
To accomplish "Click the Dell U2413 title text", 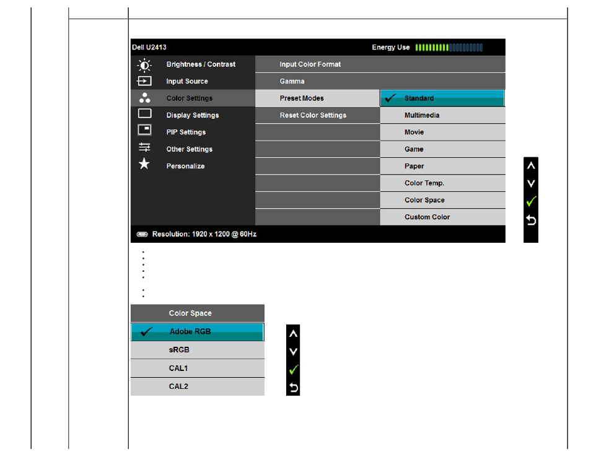I will tap(149, 48).
